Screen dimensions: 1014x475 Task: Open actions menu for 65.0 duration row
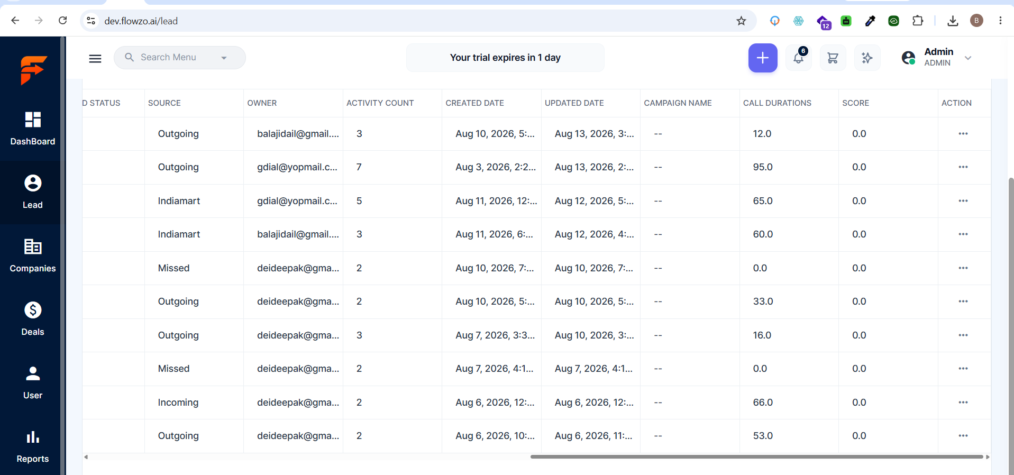963,201
